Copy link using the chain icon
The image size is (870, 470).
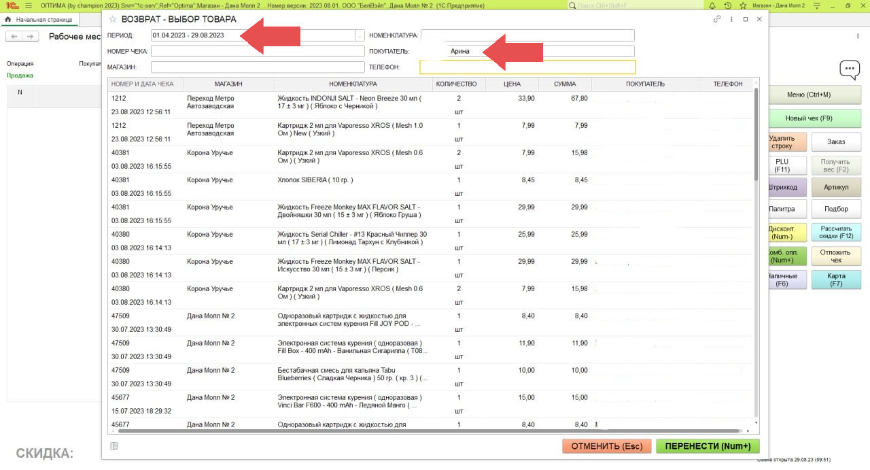(717, 19)
